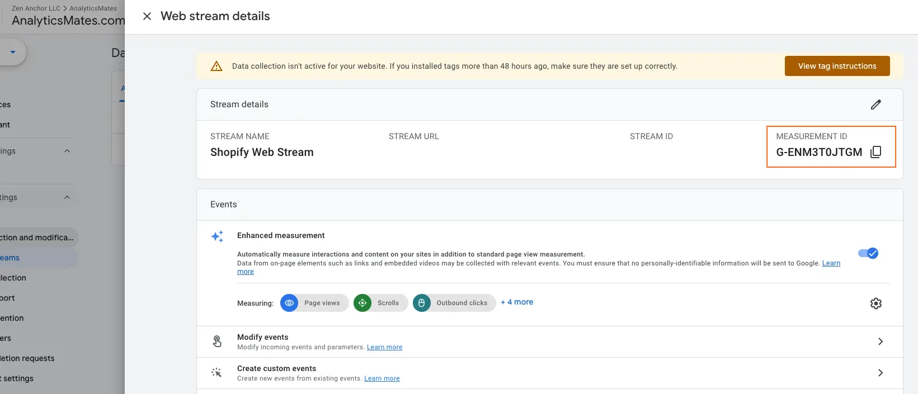This screenshot has height=394, width=918.
Task: Expand the Create custom events row chevron
Action: point(881,373)
